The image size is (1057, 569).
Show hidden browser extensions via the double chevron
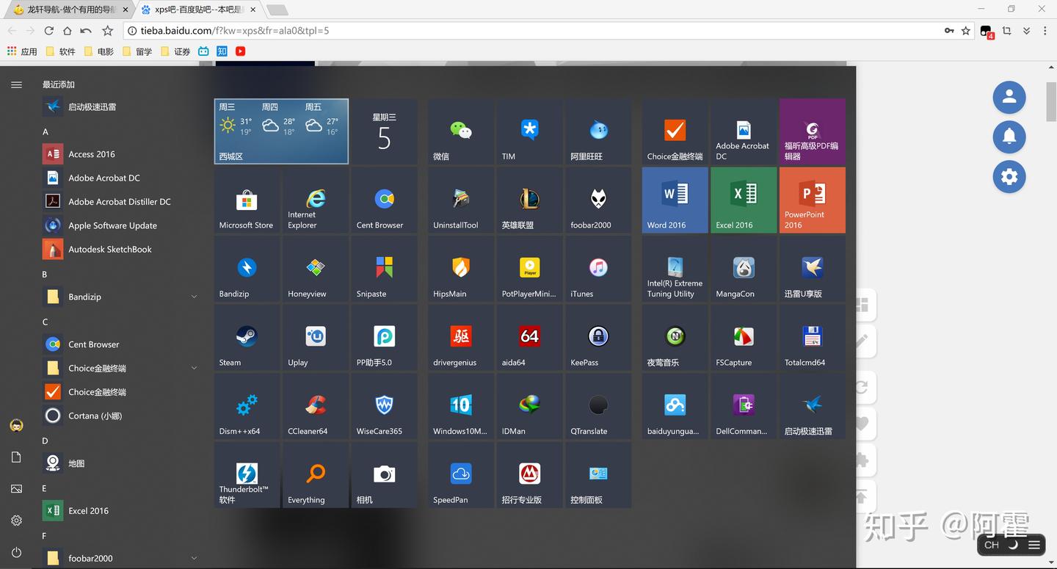pos(1026,31)
